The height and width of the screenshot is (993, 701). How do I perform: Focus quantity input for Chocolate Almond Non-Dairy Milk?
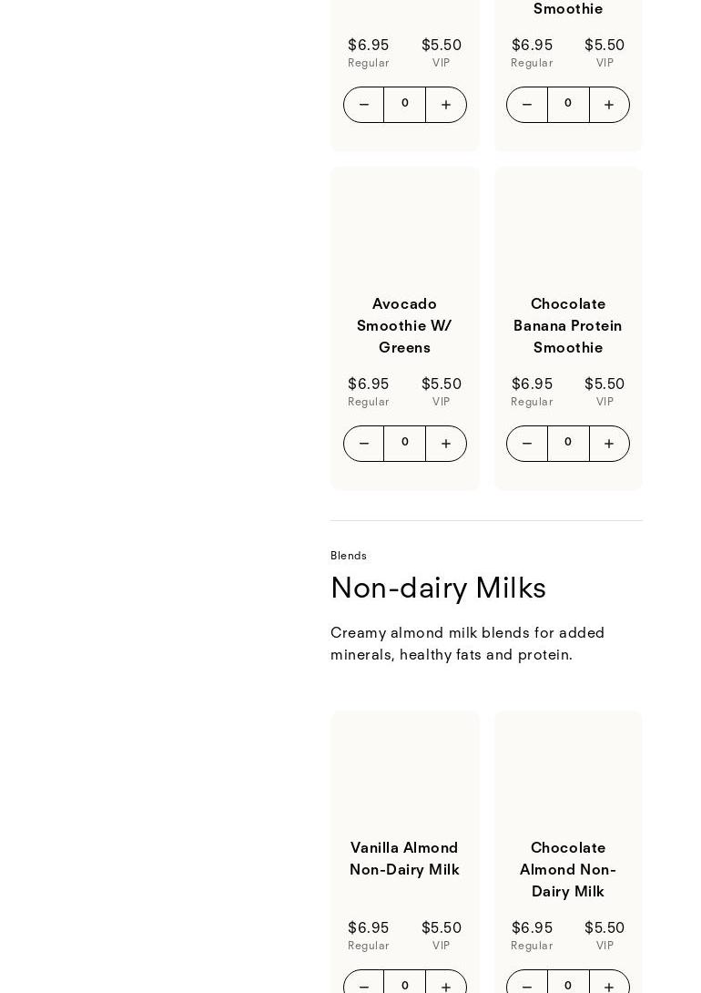[568, 985]
